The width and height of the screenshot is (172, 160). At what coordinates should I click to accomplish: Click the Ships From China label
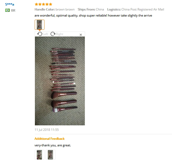point(91,9)
